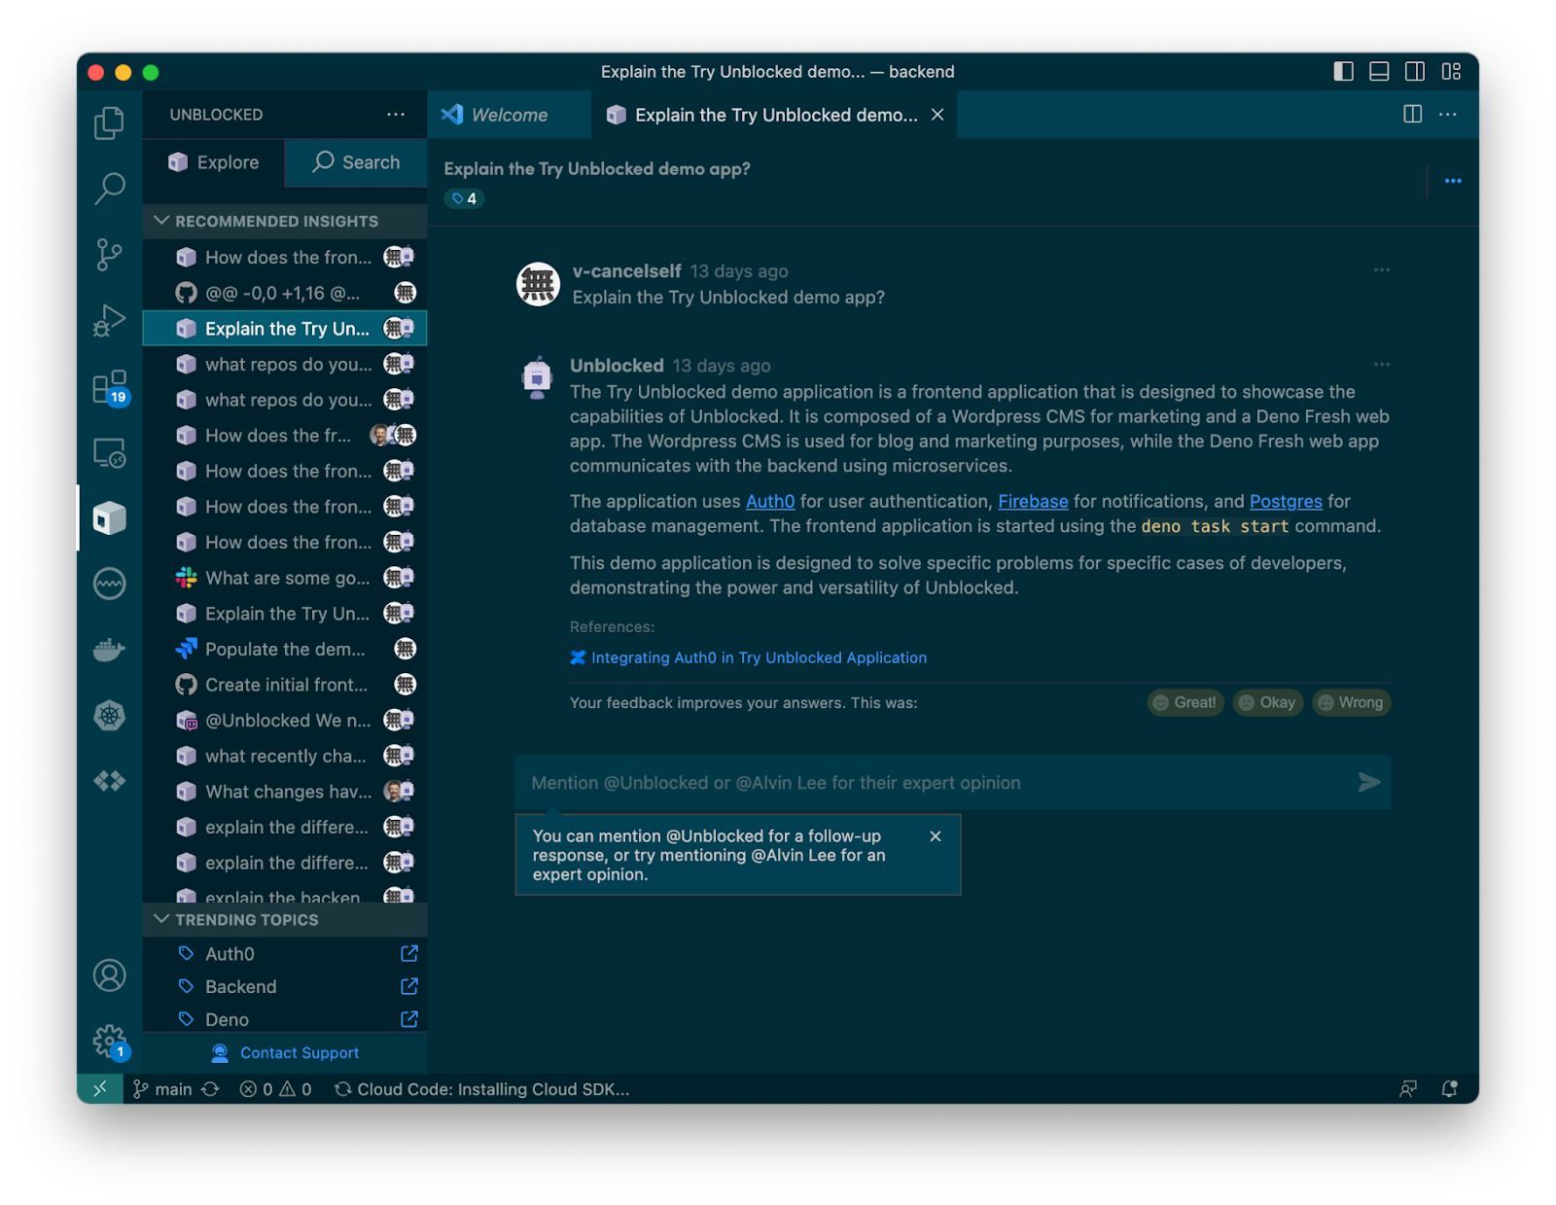The image size is (1556, 1205).
Task: Open insight 'what recently cha...'
Action: point(285,756)
